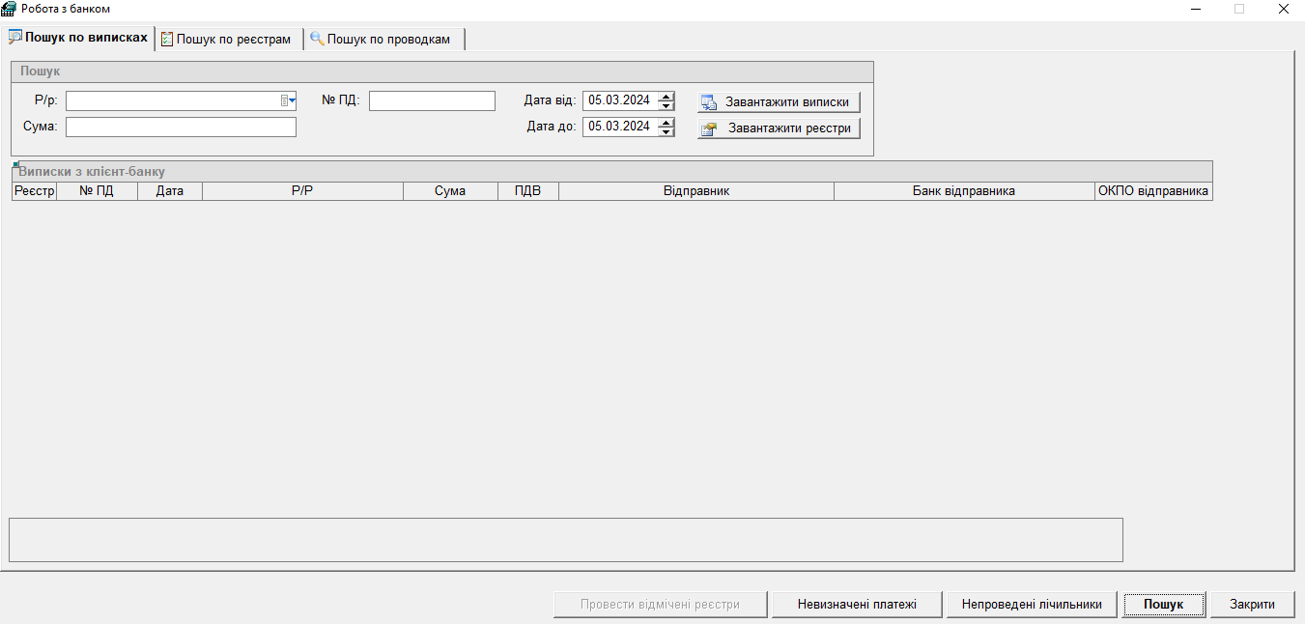The height and width of the screenshot is (624, 1305).
Task: Decrease the Дата від date value
Action: point(666,105)
